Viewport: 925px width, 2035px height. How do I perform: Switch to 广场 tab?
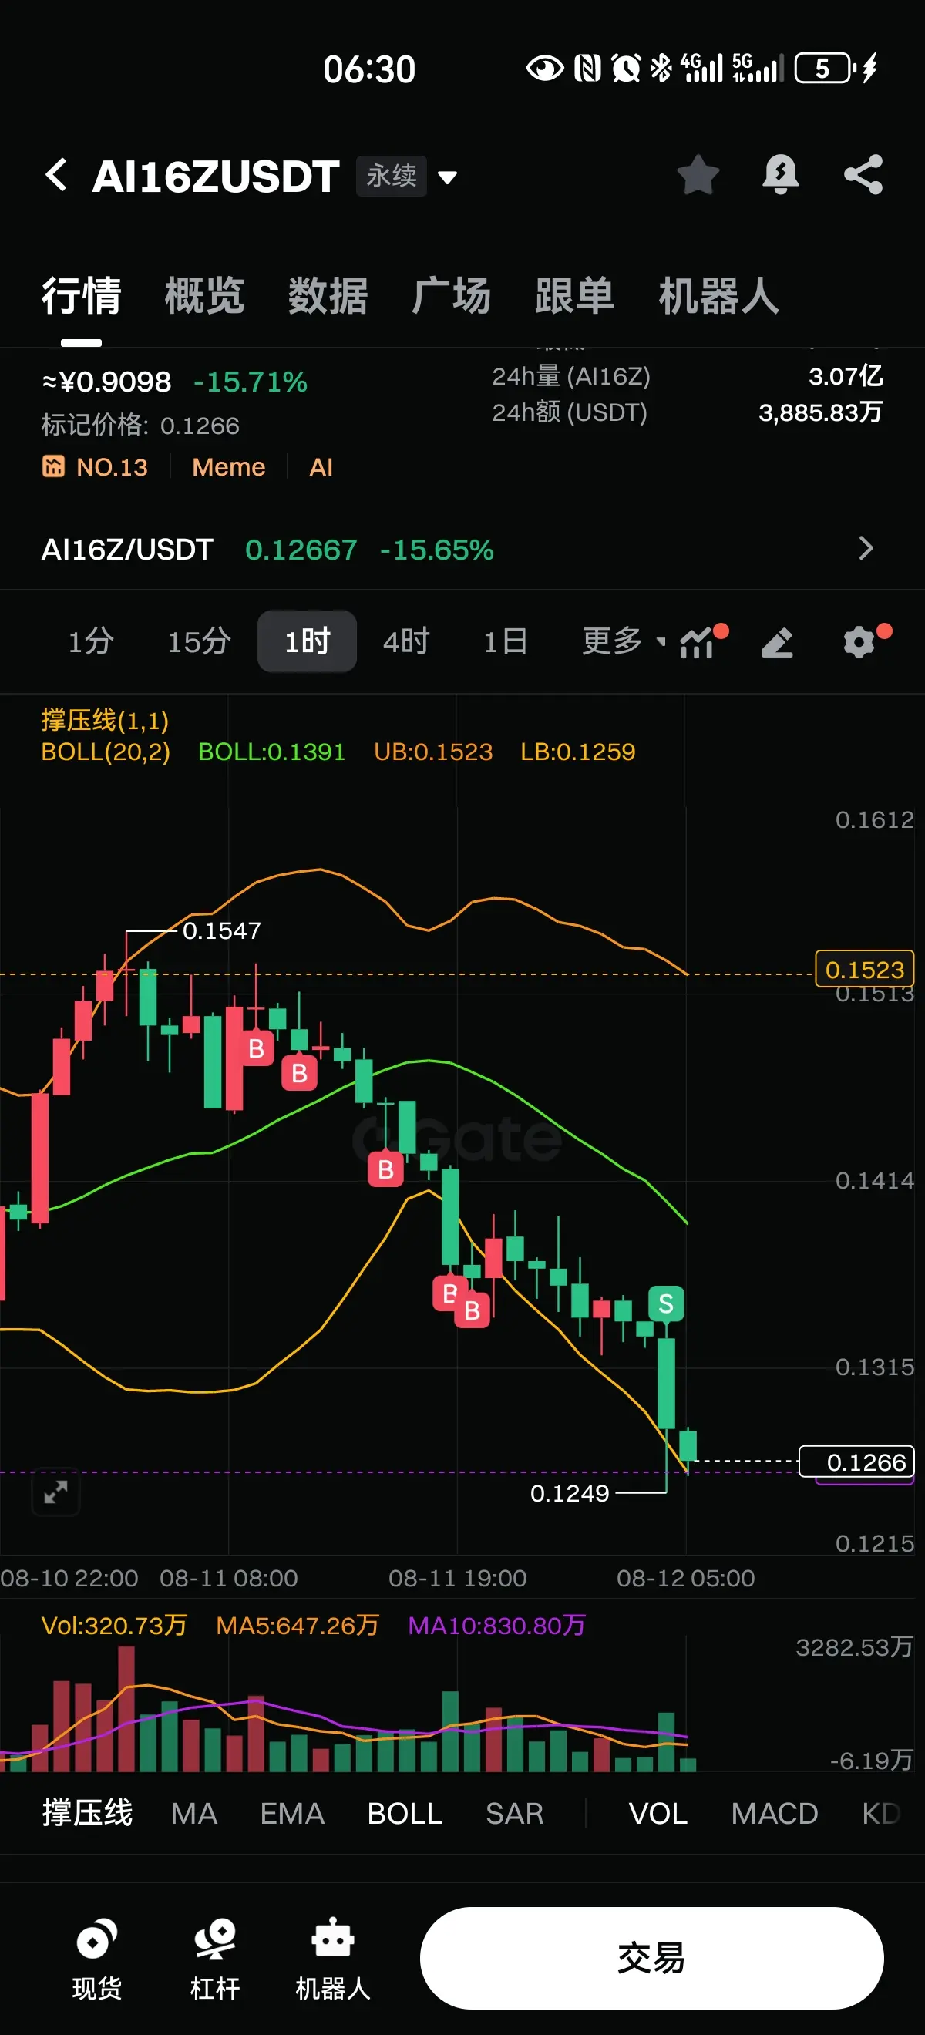451,296
